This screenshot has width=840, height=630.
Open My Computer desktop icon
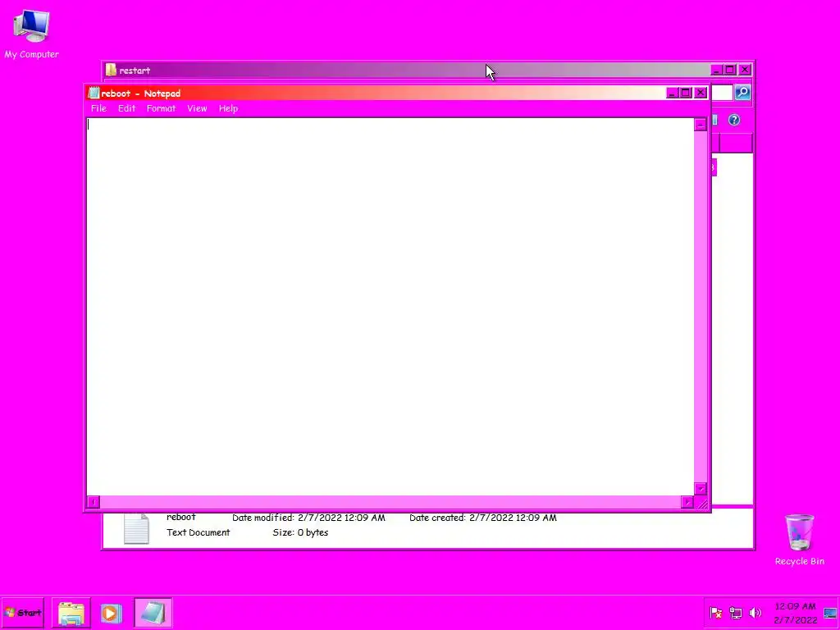(x=31, y=34)
